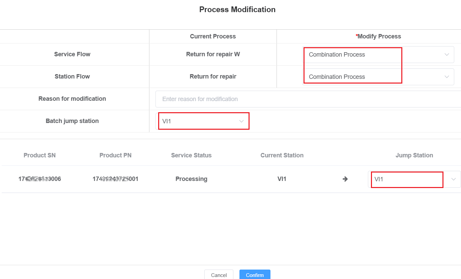461x279 pixels.
Task: Click the Current Station column header
Action: (x=282, y=155)
